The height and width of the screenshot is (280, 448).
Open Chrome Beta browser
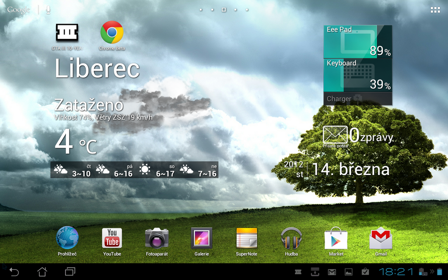(x=112, y=33)
